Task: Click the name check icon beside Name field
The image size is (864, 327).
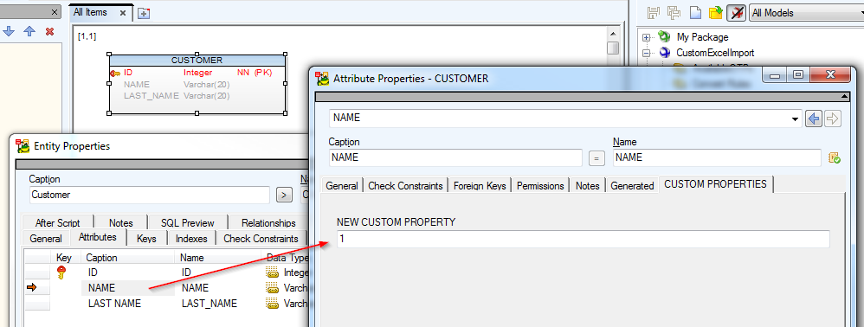Action: (835, 158)
